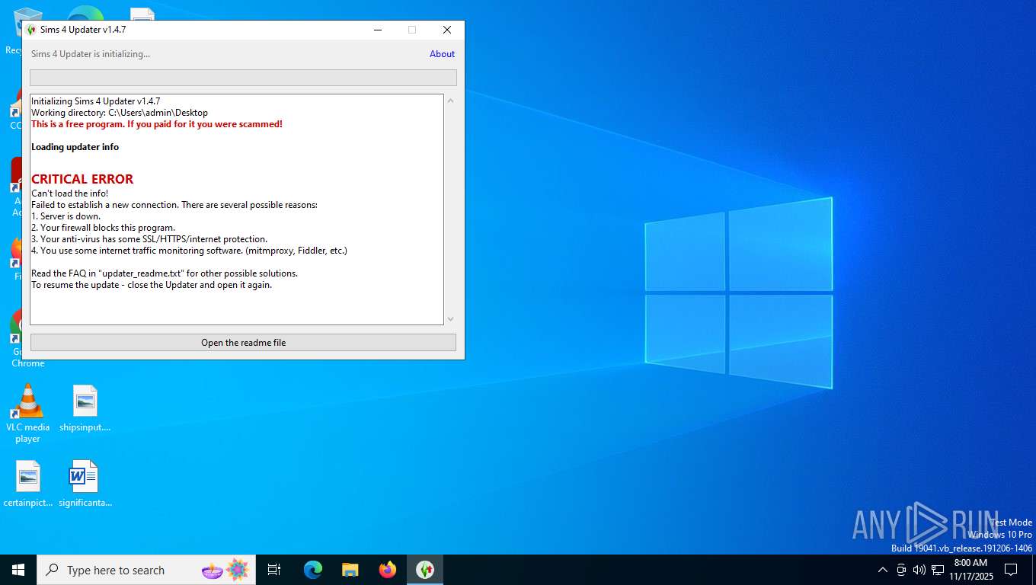
Task: Select the shipsinput image file on desktop
Action: [85, 408]
